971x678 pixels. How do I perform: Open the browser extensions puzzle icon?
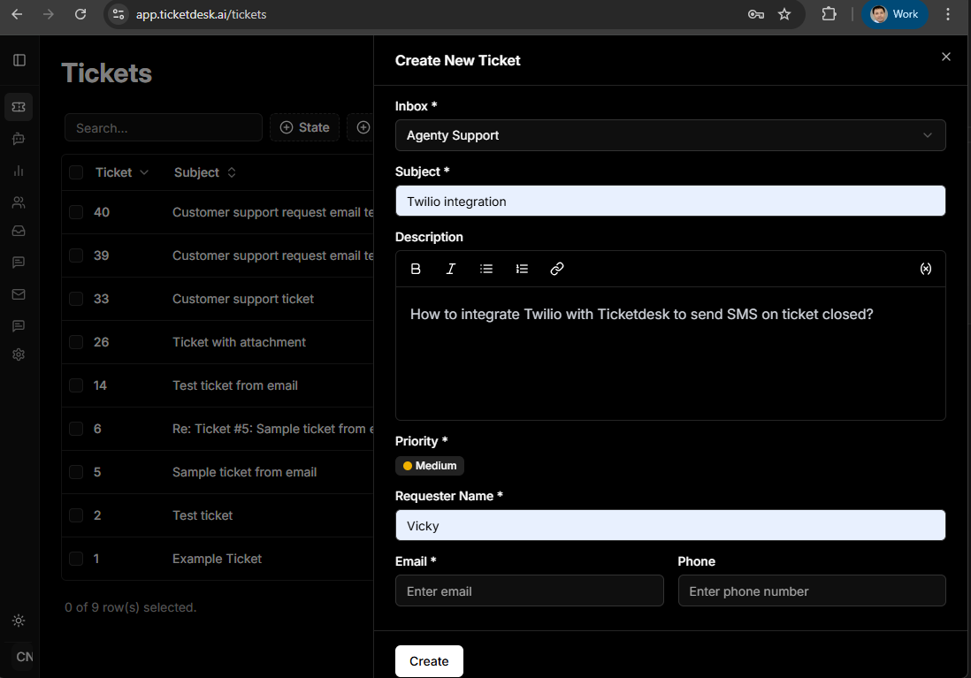[x=829, y=14]
